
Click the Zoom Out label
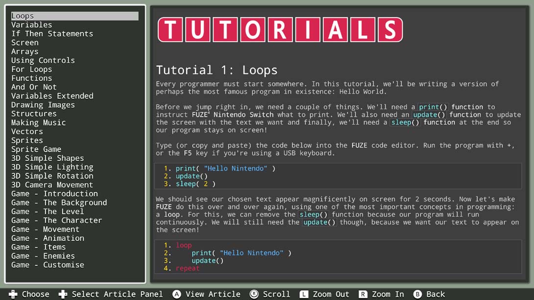pos(331,294)
